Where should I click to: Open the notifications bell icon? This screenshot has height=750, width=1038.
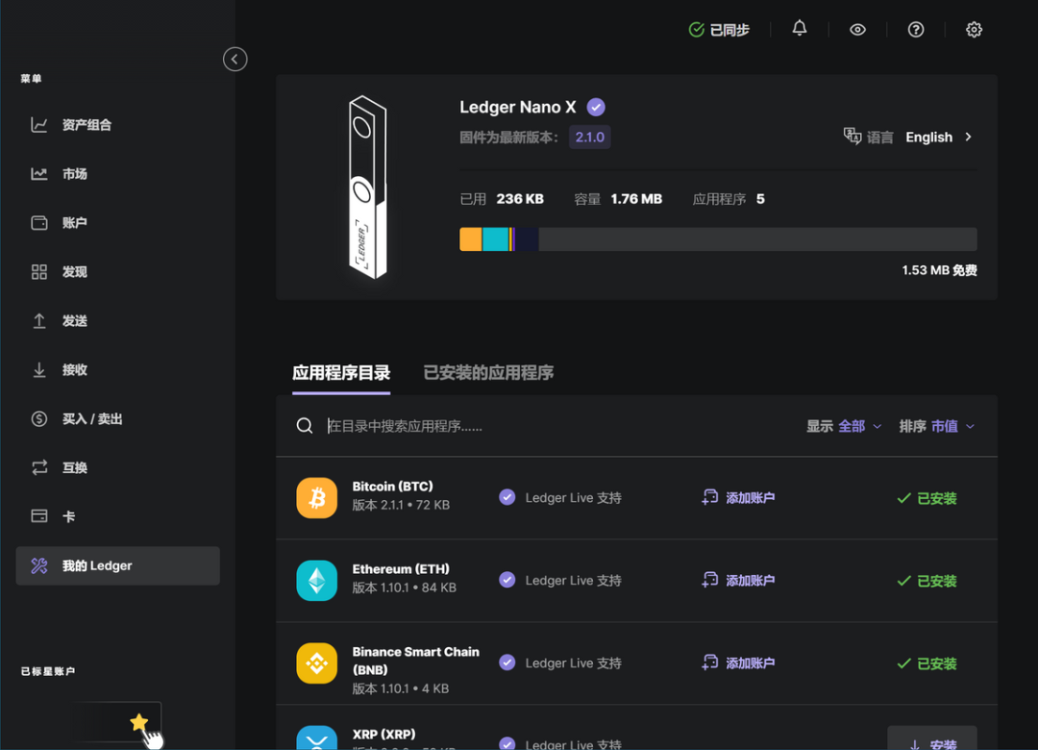[799, 29]
